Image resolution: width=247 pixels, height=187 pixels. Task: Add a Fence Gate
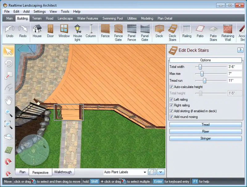[118, 33]
